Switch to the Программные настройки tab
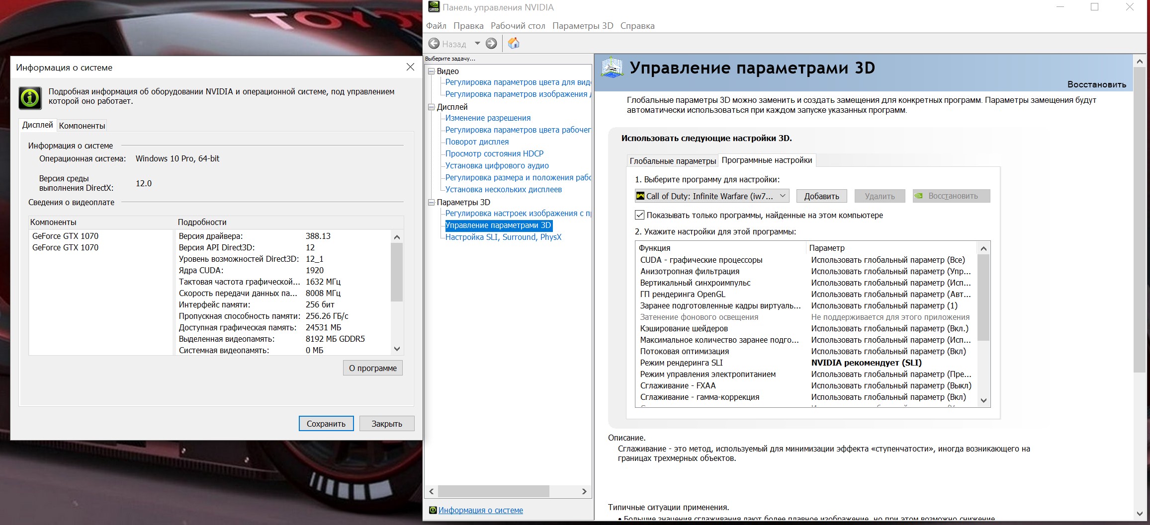Image resolution: width=1150 pixels, height=525 pixels. [767, 160]
